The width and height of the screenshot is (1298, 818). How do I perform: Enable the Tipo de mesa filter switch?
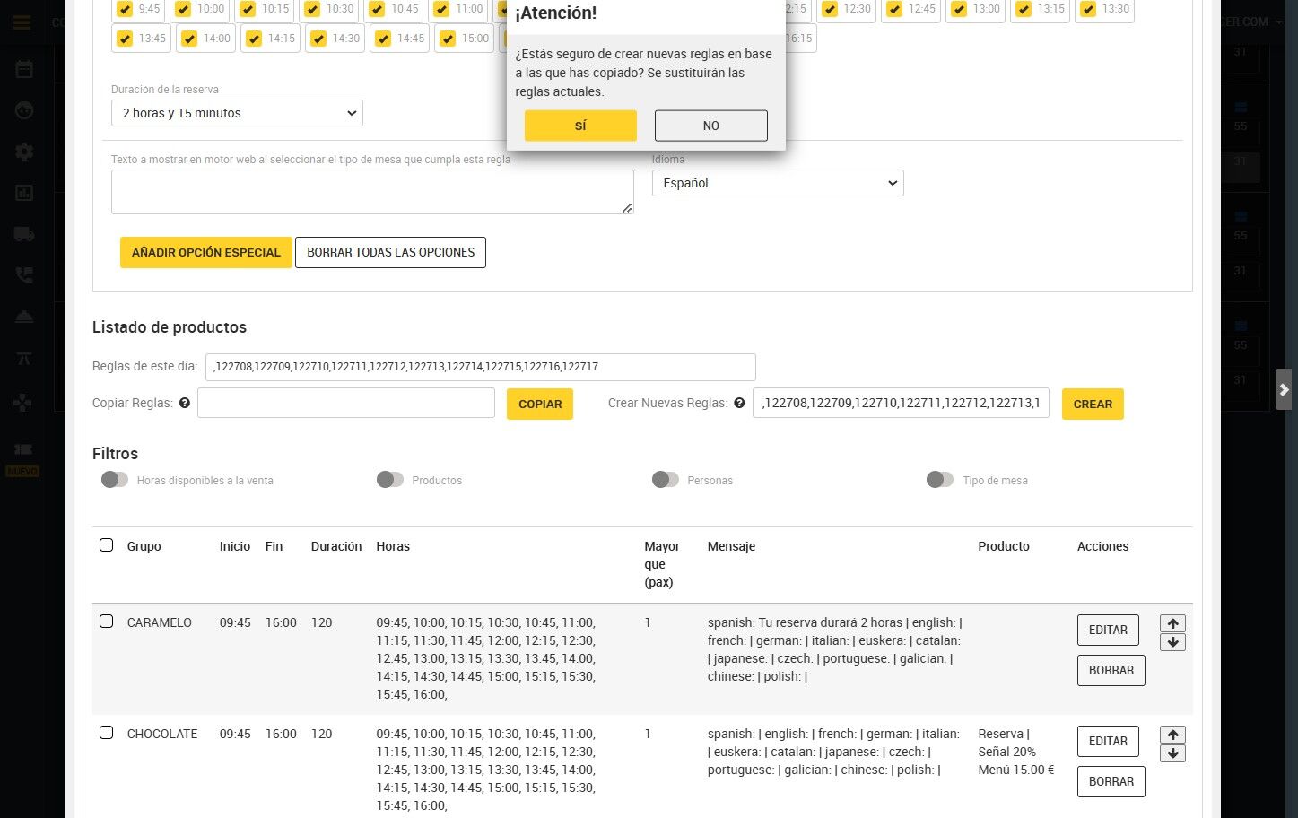point(940,480)
